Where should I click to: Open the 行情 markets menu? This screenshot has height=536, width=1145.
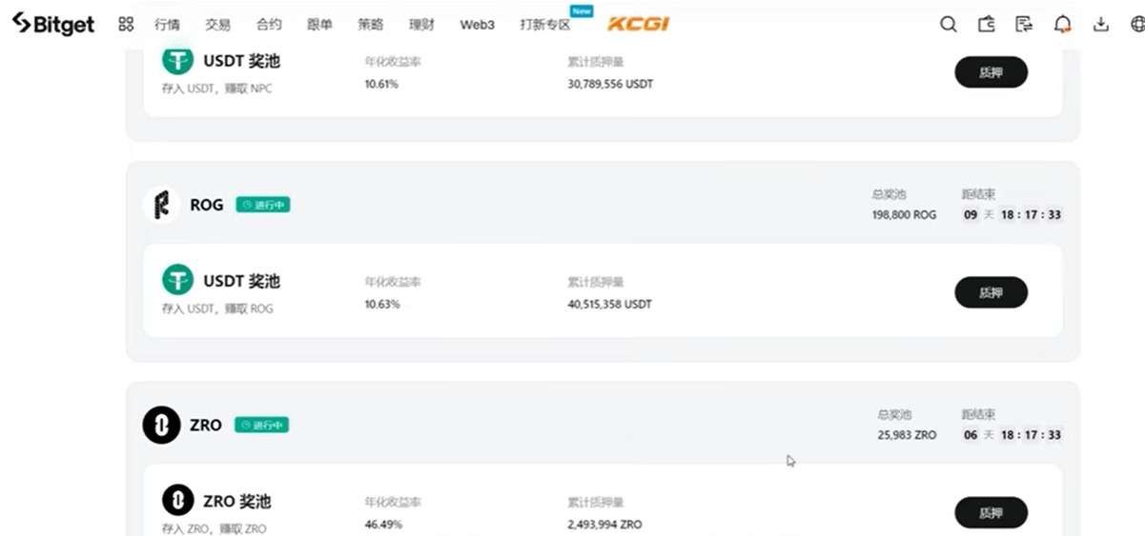pos(167,25)
